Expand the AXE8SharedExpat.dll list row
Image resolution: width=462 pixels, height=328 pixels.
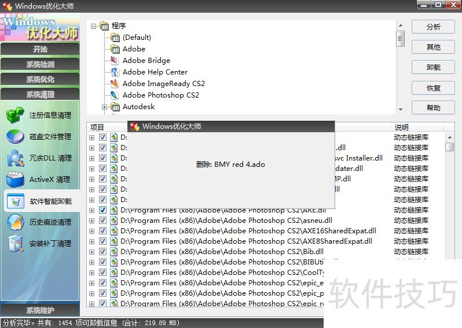point(91,241)
